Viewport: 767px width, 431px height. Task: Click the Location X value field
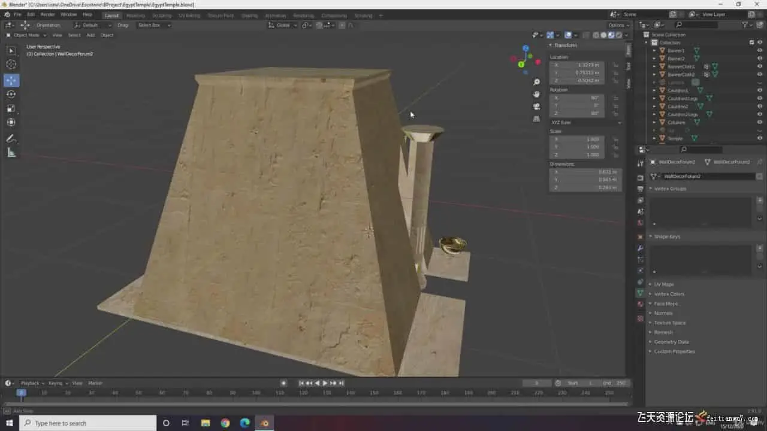tap(577, 65)
